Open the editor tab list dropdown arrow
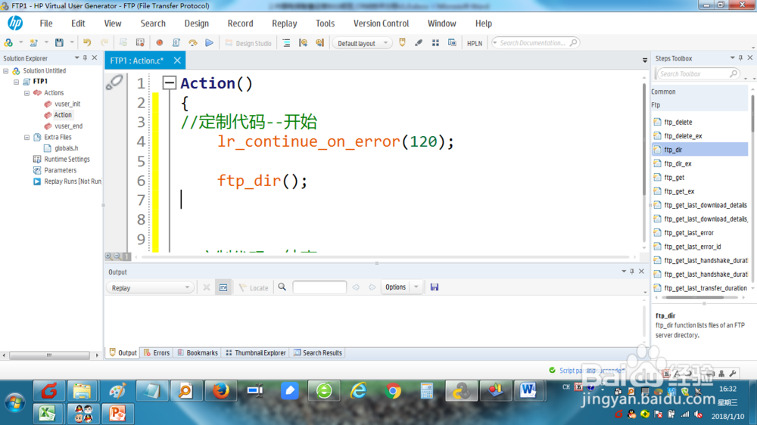Viewport: 757px width, 425px height. 645,60
